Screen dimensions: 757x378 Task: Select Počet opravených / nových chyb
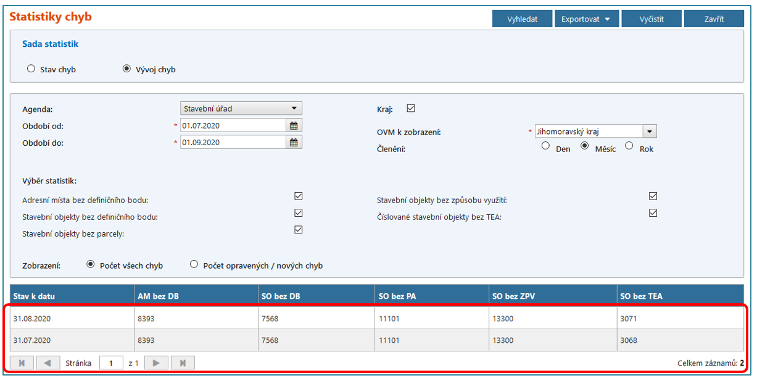coord(194,265)
